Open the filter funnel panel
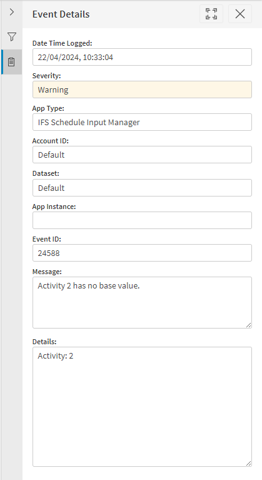This screenshot has width=262, height=480. click(12, 37)
